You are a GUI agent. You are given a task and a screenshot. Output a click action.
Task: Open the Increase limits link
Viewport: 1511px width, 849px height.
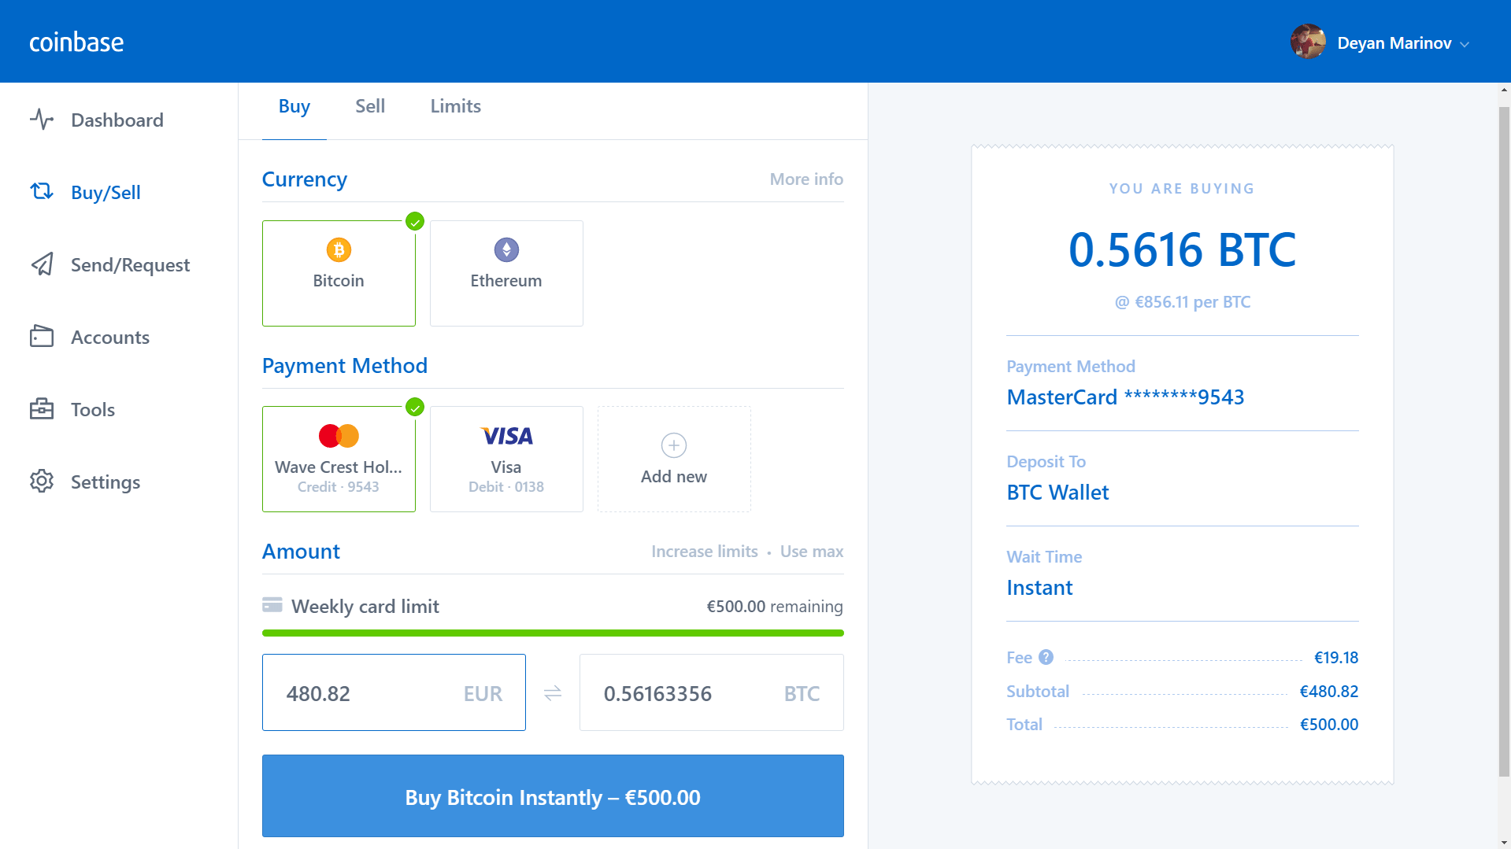pyautogui.click(x=705, y=552)
